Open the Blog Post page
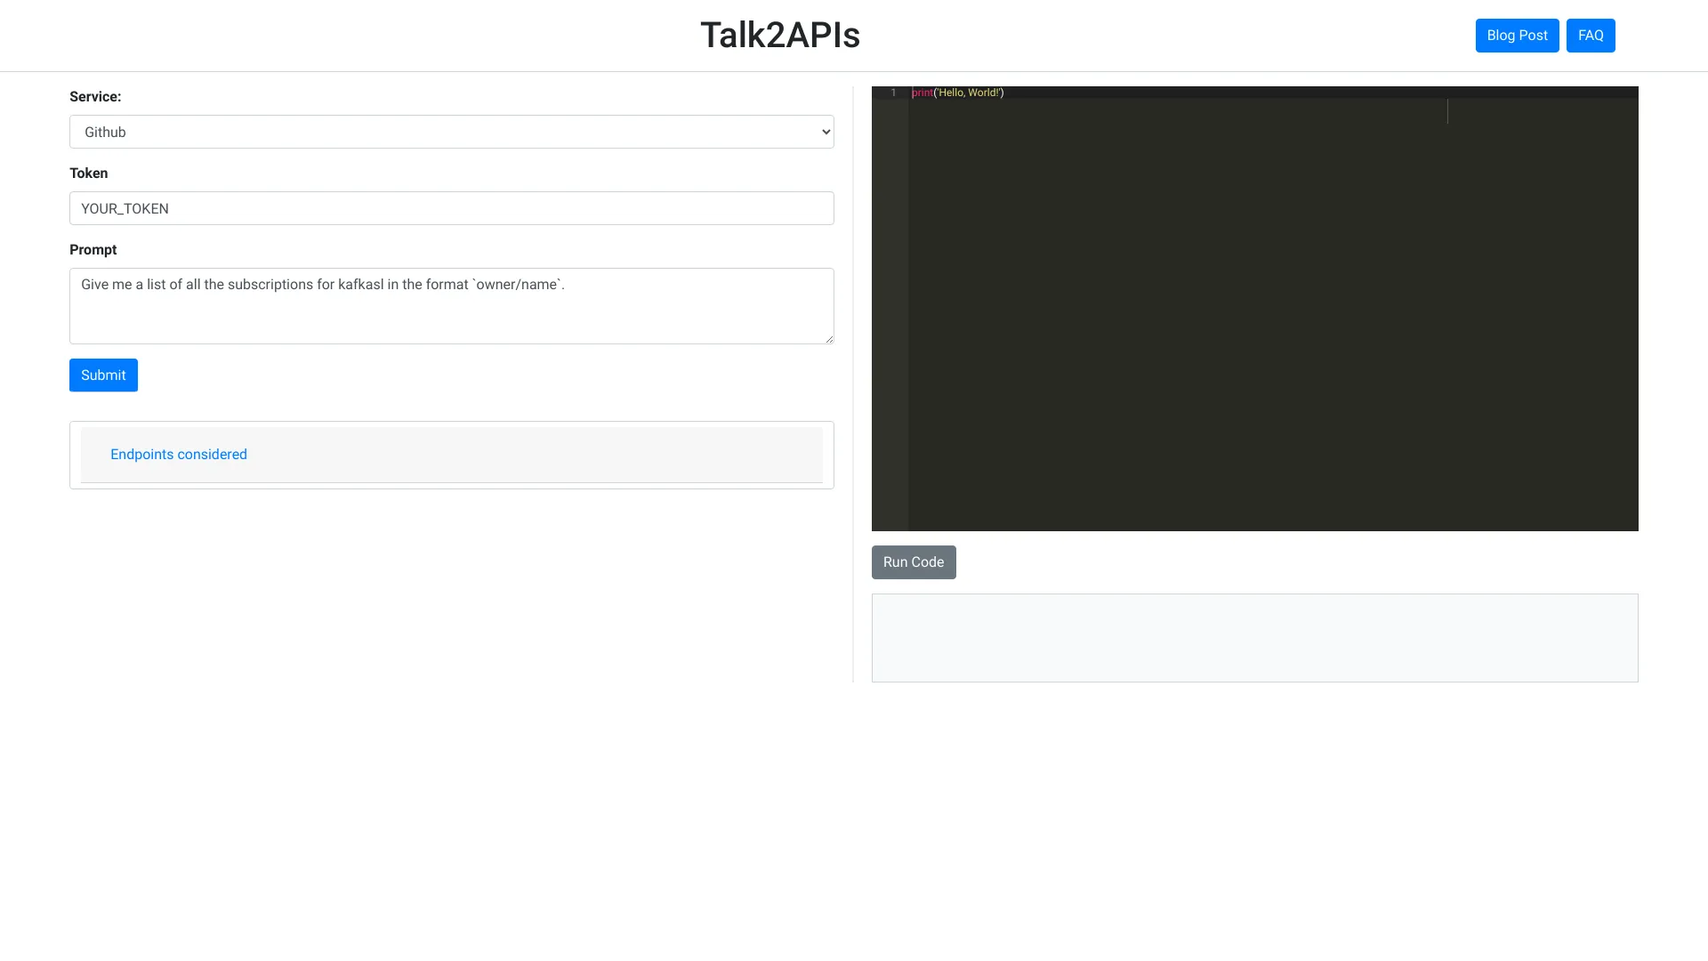 tap(1517, 35)
